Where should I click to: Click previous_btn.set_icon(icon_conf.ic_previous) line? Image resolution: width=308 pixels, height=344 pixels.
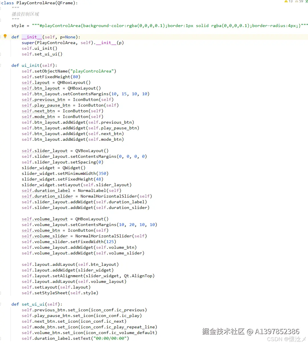(84, 310)
